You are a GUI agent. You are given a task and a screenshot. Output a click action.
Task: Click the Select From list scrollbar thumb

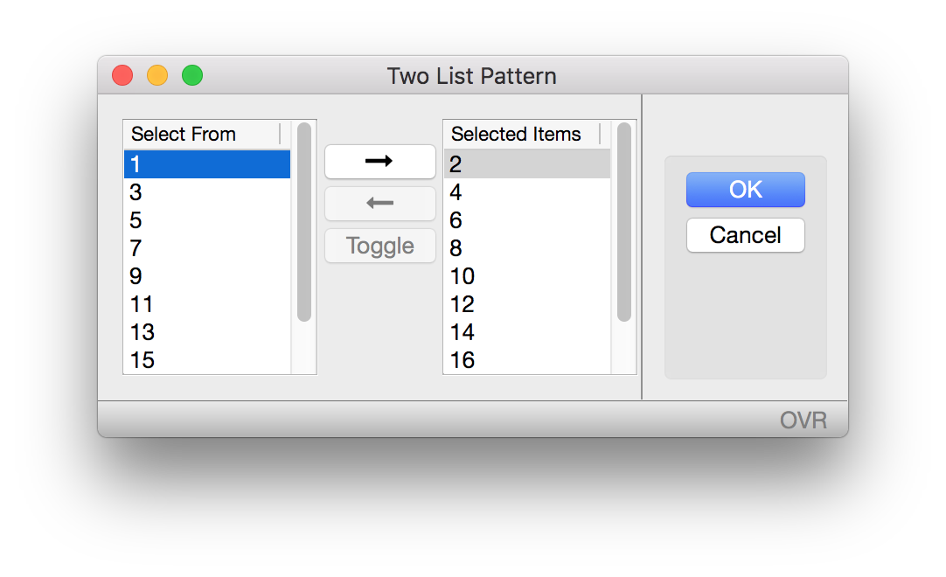303,219
